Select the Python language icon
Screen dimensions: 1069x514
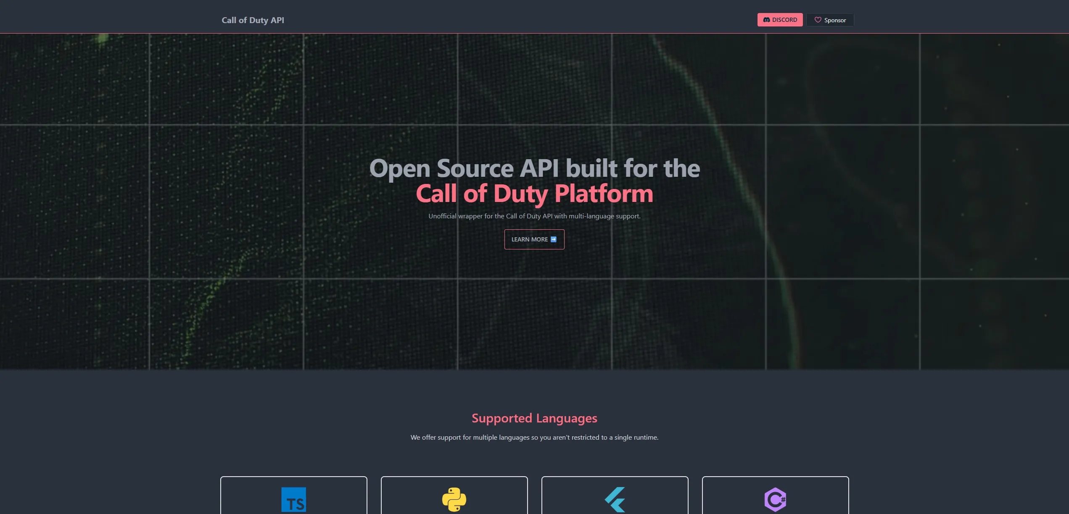click(x=454, y=499)
